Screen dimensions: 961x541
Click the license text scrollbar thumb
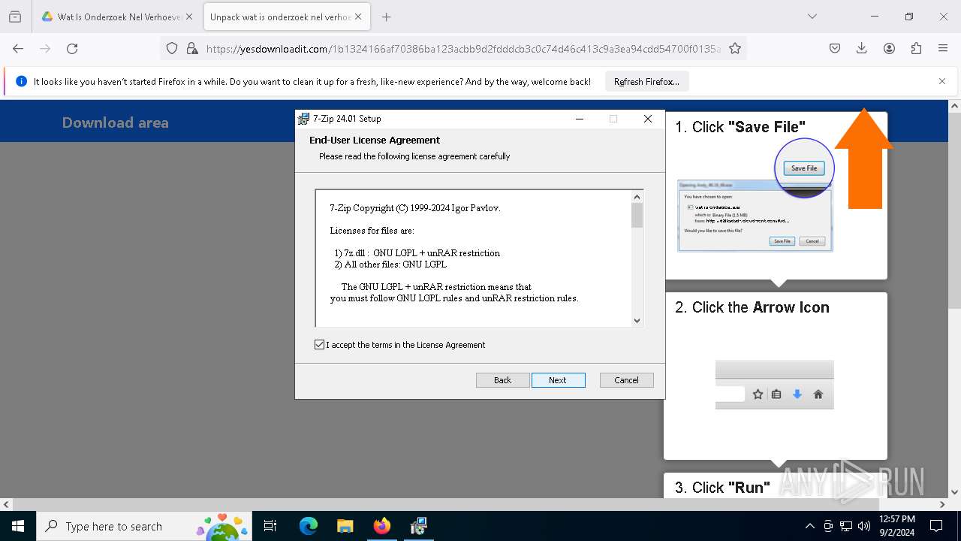click(x=637, y=216)
